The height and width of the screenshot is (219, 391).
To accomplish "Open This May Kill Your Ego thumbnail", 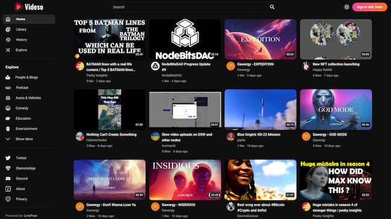I will coord(109,109).
